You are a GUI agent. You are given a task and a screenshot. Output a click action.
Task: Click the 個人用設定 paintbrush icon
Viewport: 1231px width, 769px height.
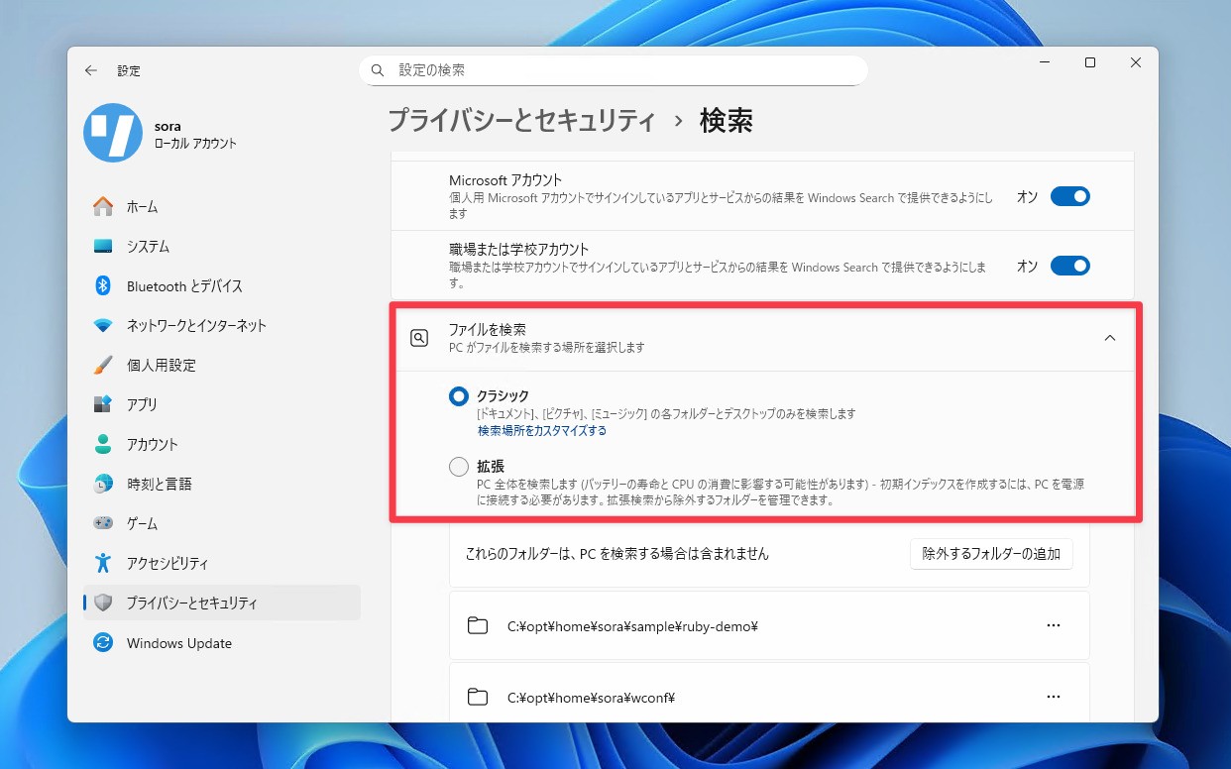103,366
